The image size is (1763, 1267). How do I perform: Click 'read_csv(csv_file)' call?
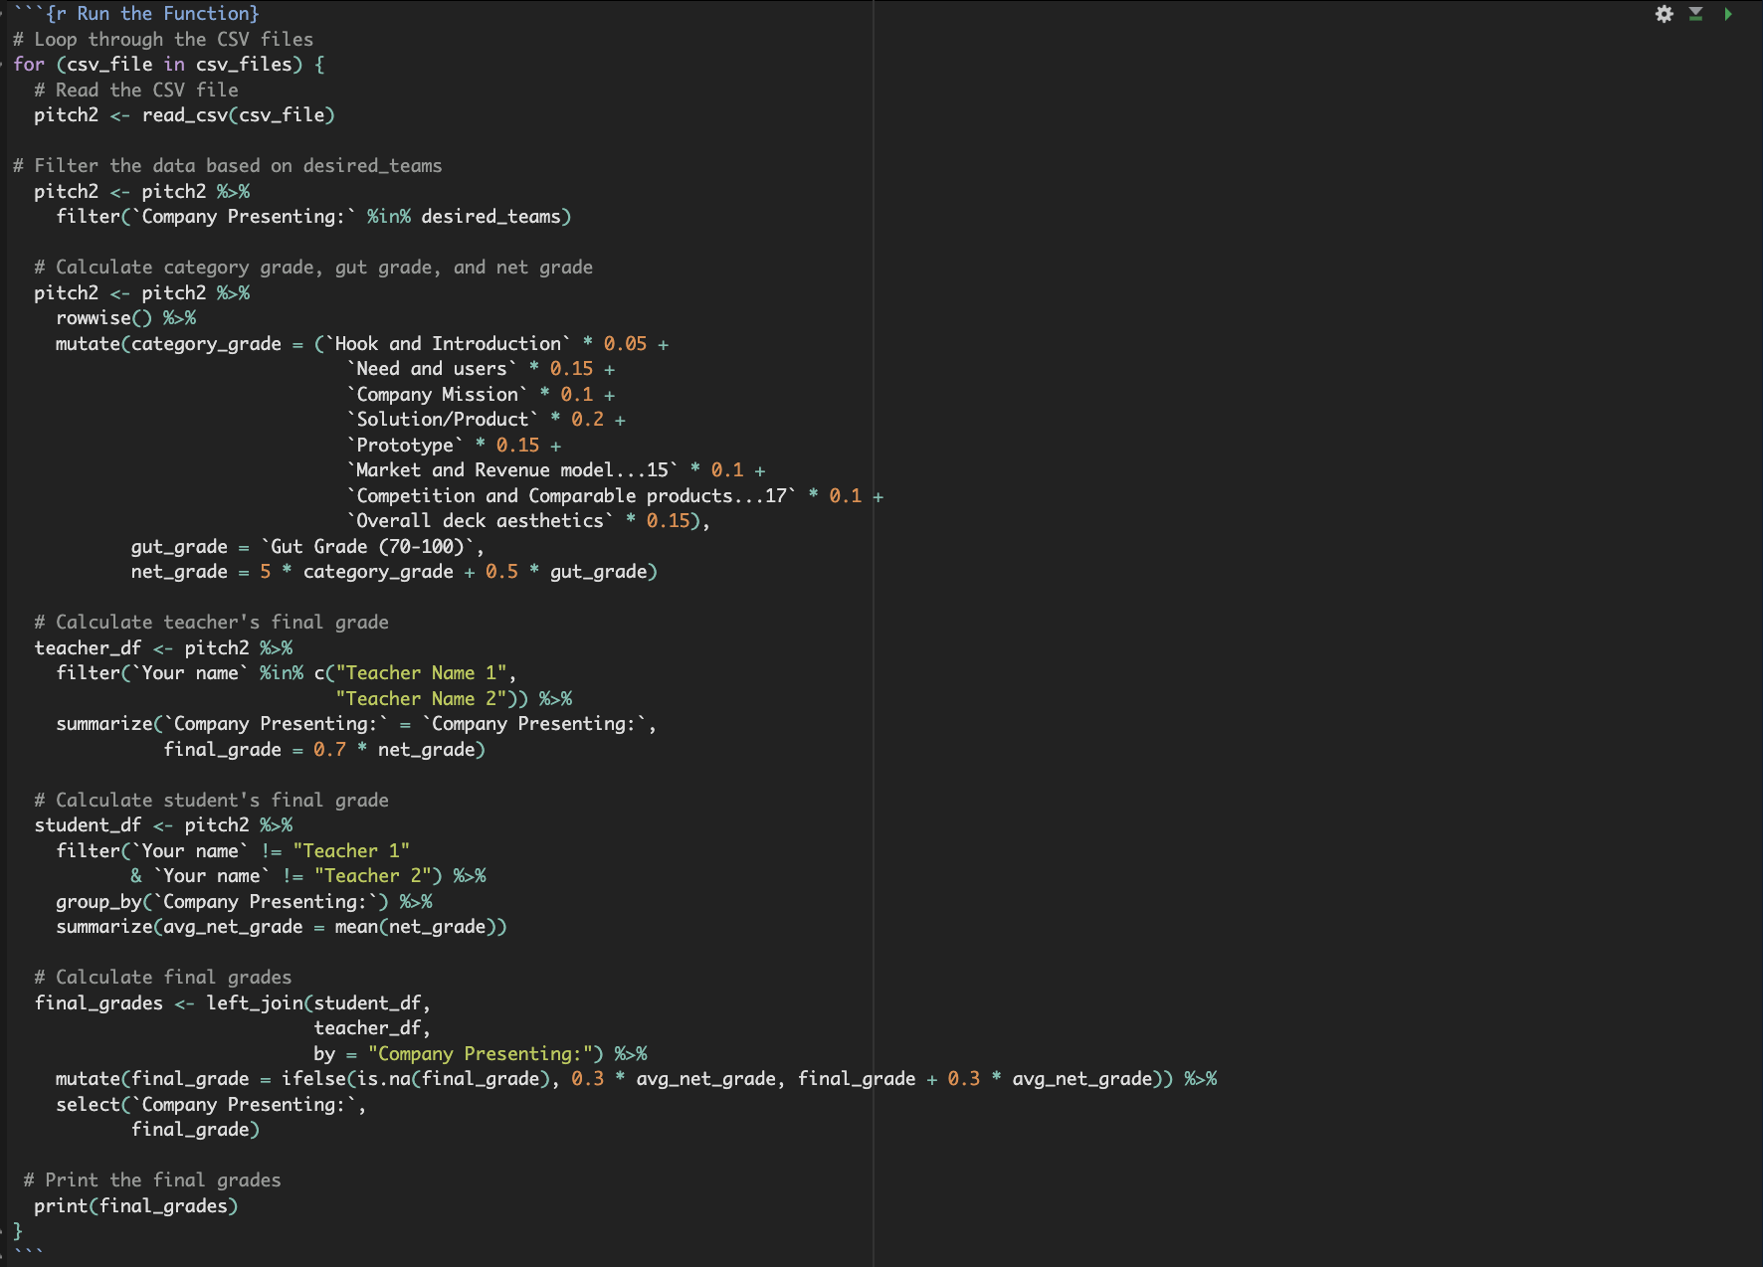pyautogui.click(x=239, y=114)
